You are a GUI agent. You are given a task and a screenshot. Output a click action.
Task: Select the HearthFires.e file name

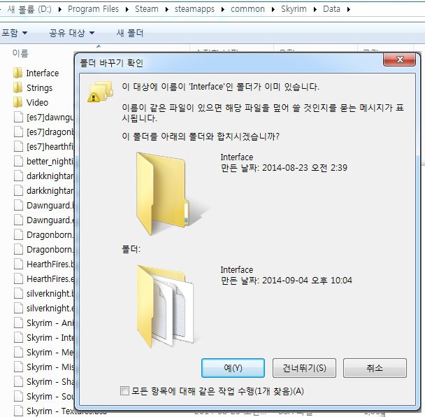click(x=50, y=278)
